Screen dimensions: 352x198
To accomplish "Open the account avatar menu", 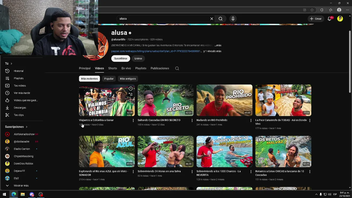I will pos(340,19).
